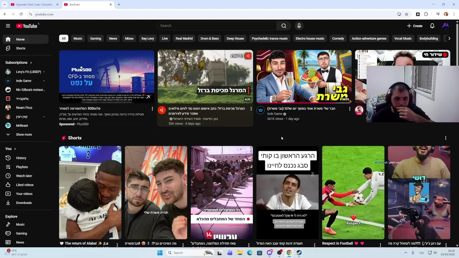
Task: Open Downloads in the sidebar
Action: (x=25, y=203)
